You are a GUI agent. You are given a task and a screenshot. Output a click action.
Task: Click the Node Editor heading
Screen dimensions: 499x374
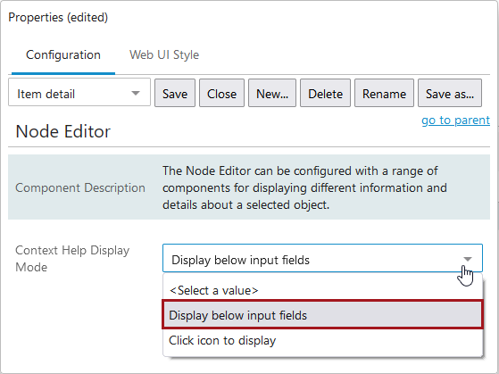pyautogui.click(x=63, y=131)
